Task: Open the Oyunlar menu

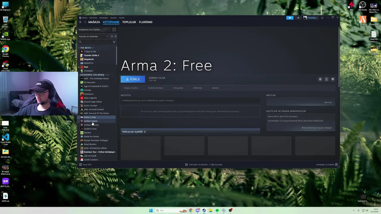Action: click(113, 18)
